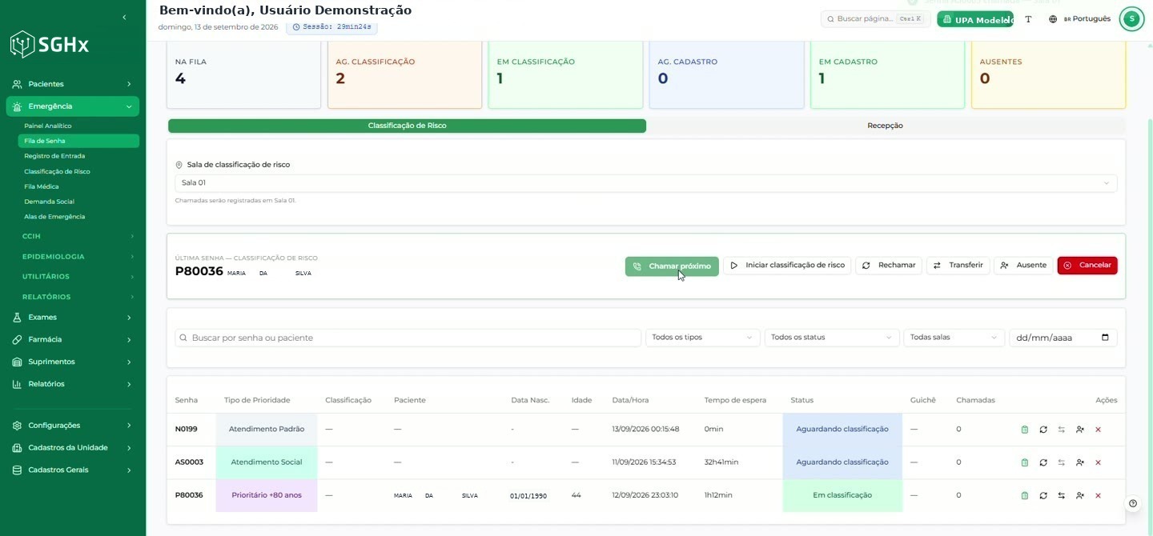Expand the Farmácia sidebar menu
This screenshot has height=536, width=1153.
(x=73, y=339)
